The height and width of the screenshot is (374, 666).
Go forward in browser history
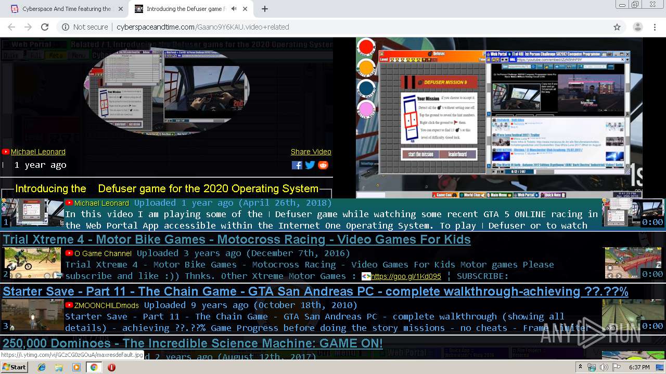[x=28, y=27]
